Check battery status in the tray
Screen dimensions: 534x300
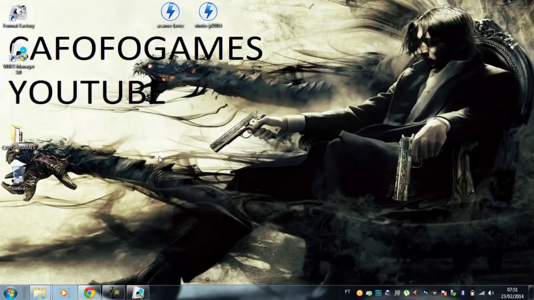[472, 293]
